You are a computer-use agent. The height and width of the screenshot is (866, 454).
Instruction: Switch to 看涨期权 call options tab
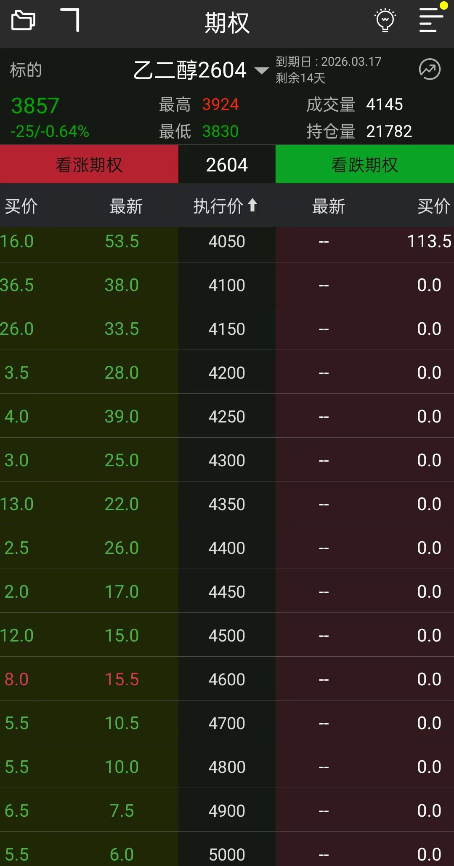(x=89, y=165)
